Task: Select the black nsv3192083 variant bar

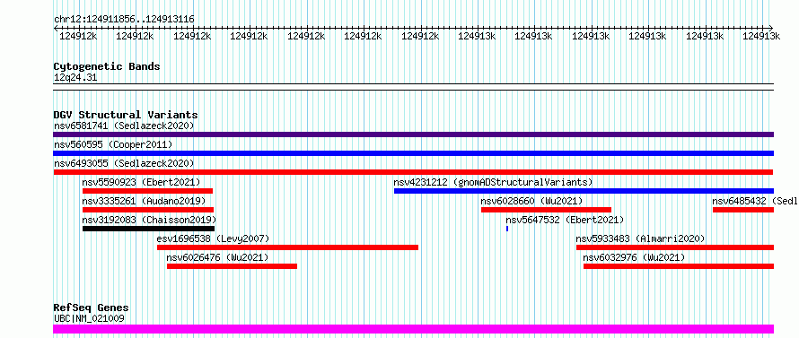Action: 148,229
